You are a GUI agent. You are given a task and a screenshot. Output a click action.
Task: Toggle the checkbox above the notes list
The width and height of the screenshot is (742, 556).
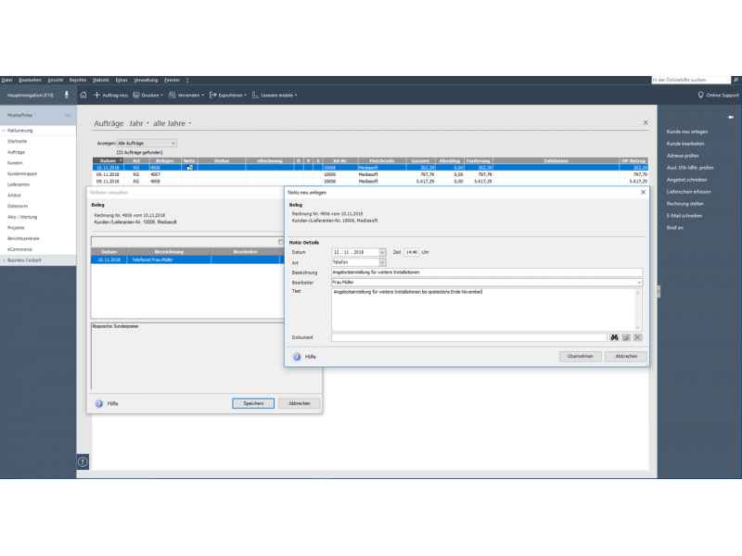280,242
